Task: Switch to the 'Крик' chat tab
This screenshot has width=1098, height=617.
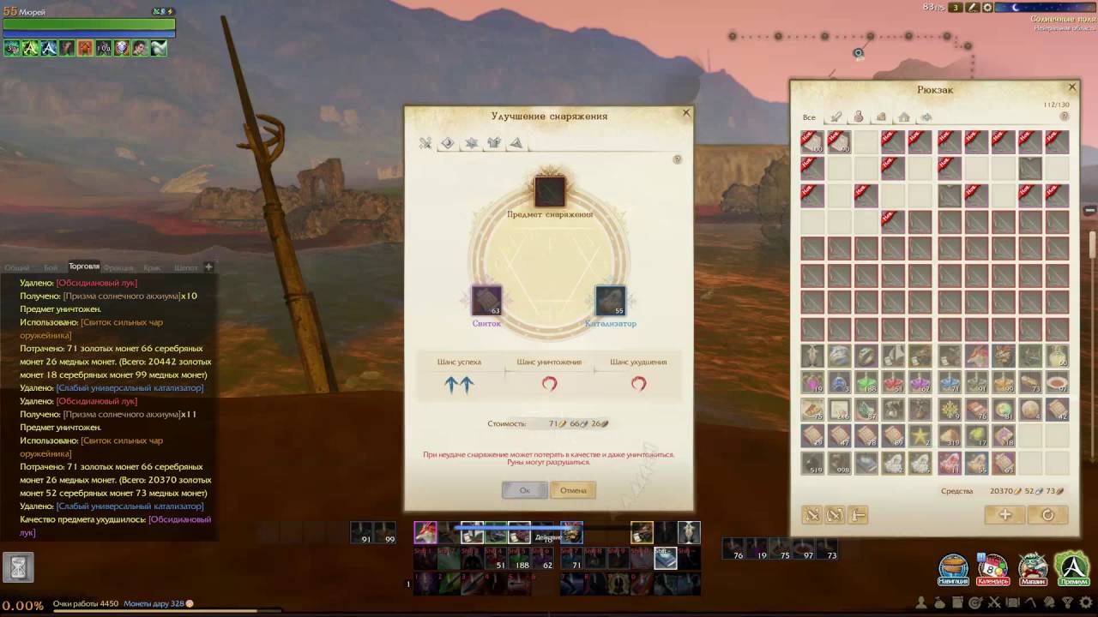Action: pyautogui.click(x=152, y=267)
